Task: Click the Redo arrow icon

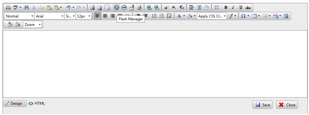Action: tap(79, 7)
